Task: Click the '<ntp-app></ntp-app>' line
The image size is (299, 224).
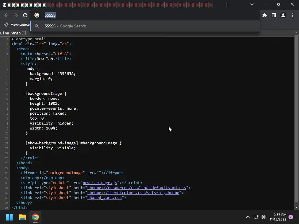Action: [42, 178]
